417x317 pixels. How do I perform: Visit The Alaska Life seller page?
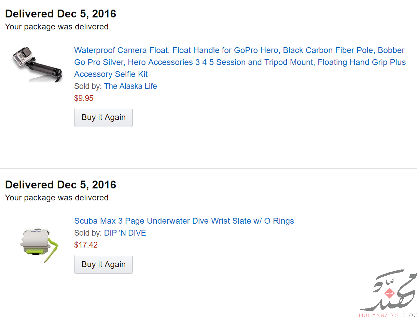[130, 86]
